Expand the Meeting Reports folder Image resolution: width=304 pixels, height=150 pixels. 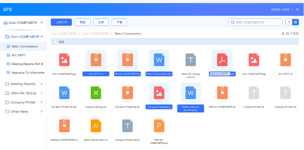(x=41, y=84)
